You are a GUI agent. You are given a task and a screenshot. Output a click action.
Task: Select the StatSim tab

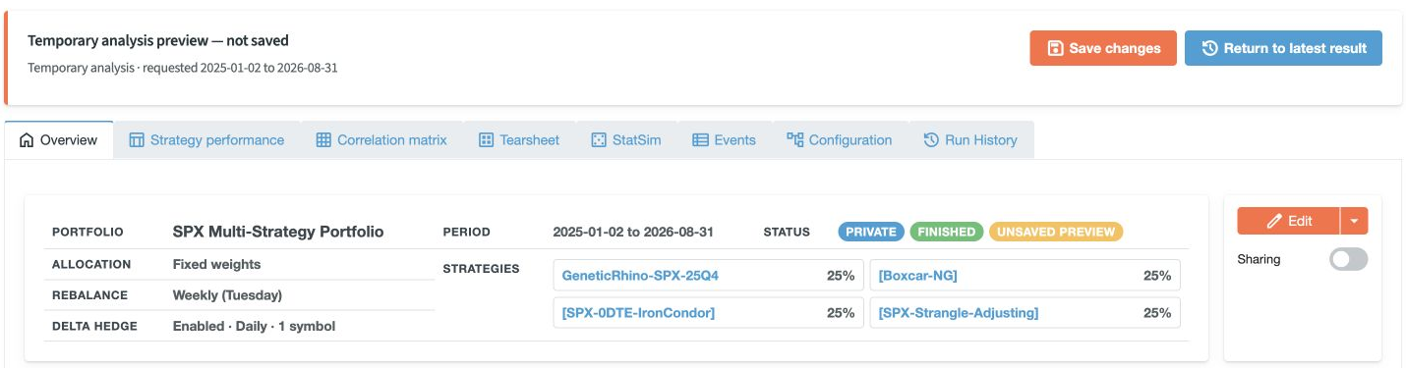pos(626,140)
